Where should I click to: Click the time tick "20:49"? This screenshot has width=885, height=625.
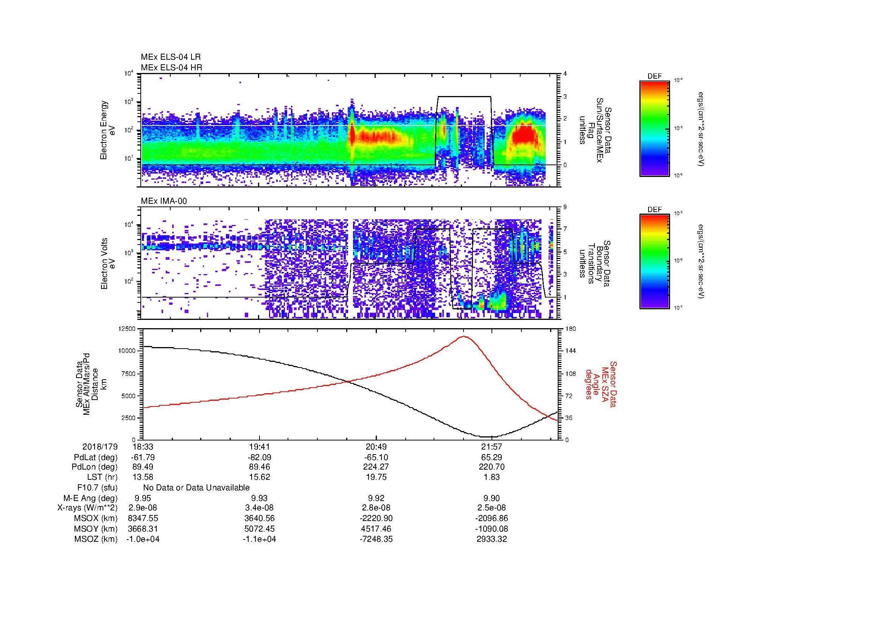pos(376,447)
